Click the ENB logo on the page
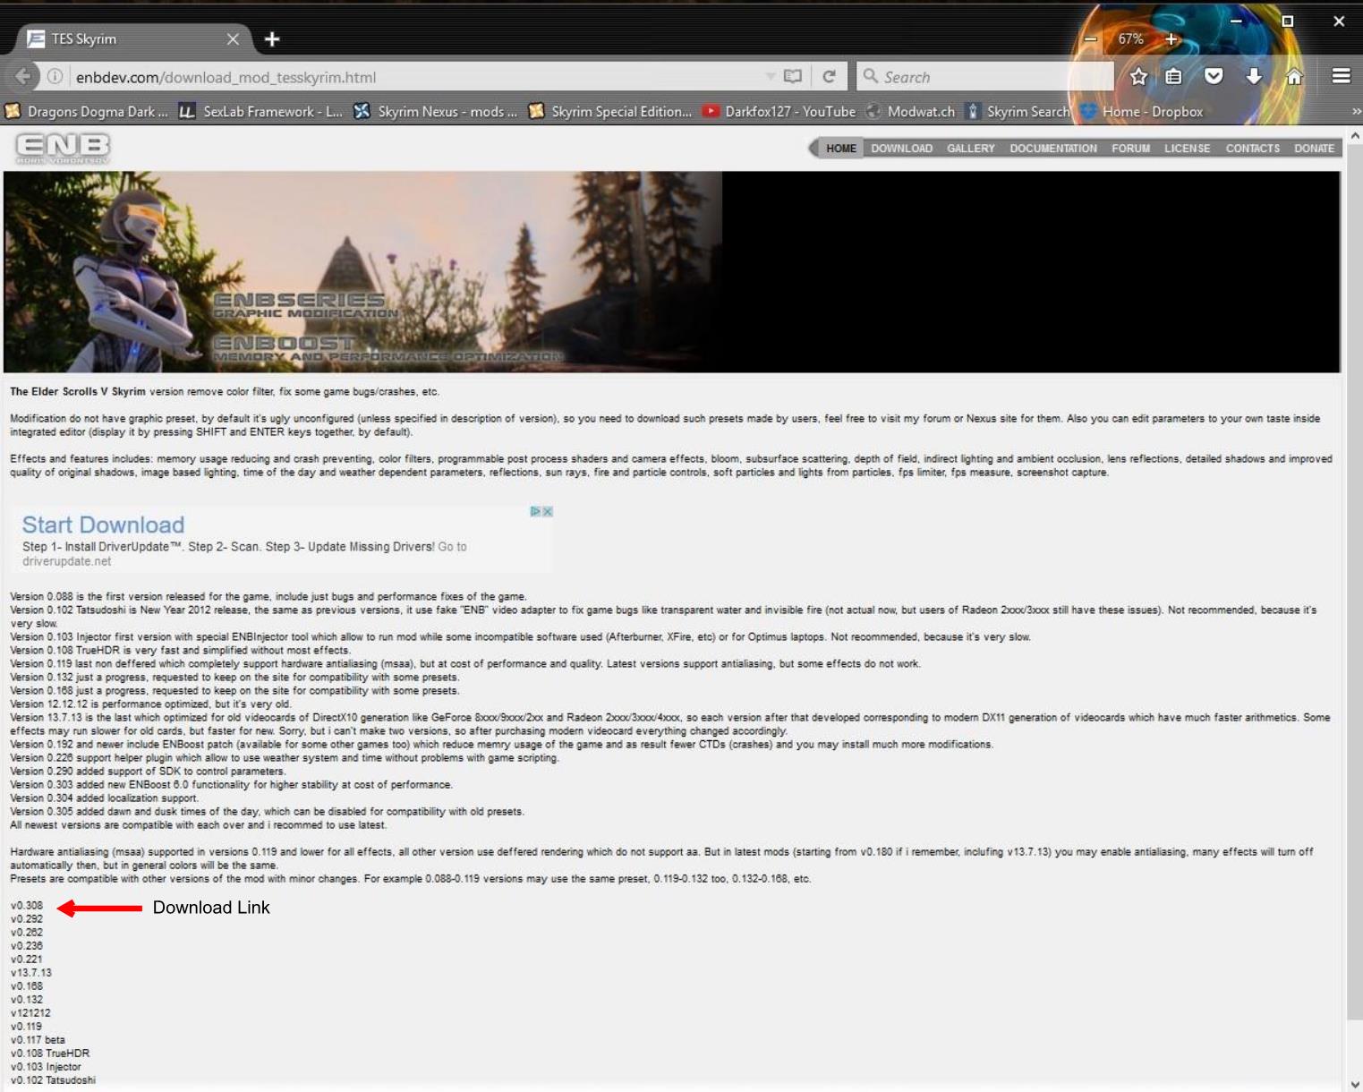This screenshot has width=1363, height=1092. click(x=63, y=148)
